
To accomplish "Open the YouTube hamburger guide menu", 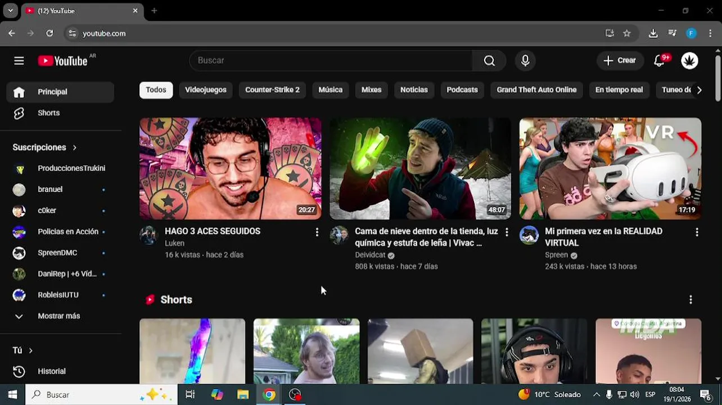I will [x=19, y=61].
